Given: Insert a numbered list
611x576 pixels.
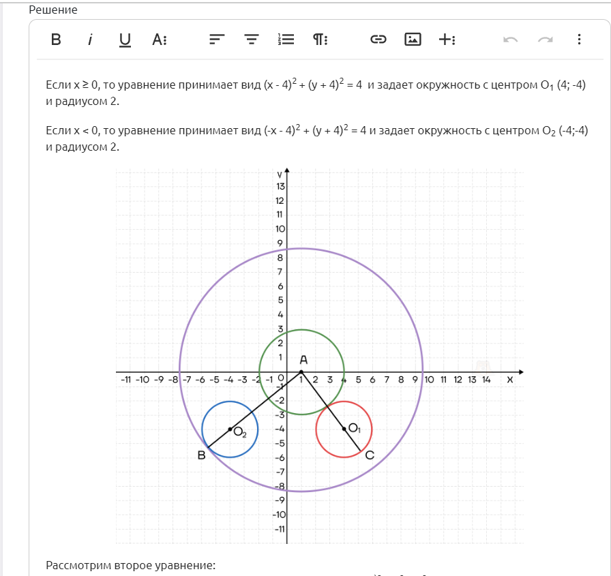Looking at the screenshot, I should (x=286, y=40).
